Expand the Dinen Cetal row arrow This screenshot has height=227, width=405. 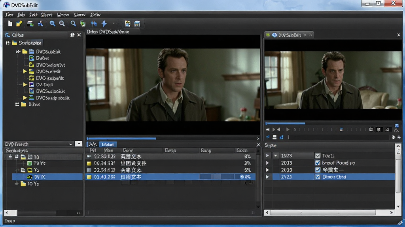pos(267,177)
